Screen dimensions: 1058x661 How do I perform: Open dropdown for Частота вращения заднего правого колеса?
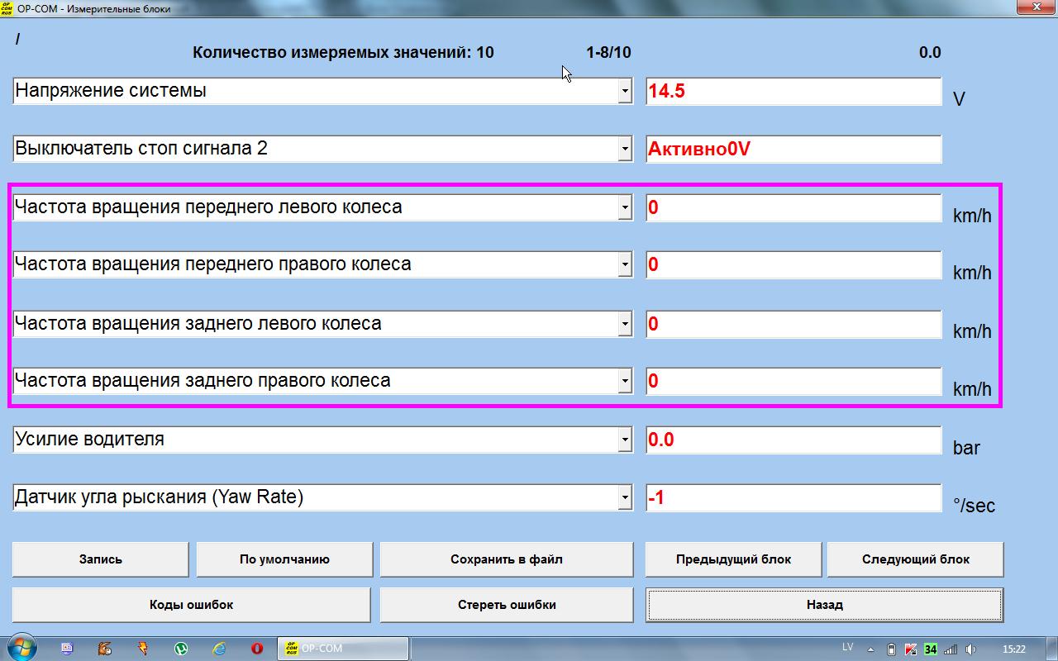point(625,382)
